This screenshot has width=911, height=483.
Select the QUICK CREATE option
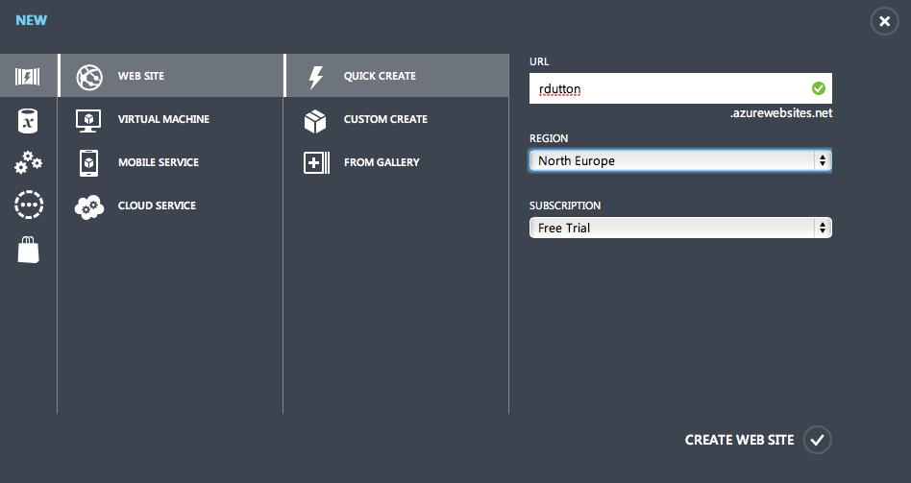pyautogui.click(x=396, y=76)
